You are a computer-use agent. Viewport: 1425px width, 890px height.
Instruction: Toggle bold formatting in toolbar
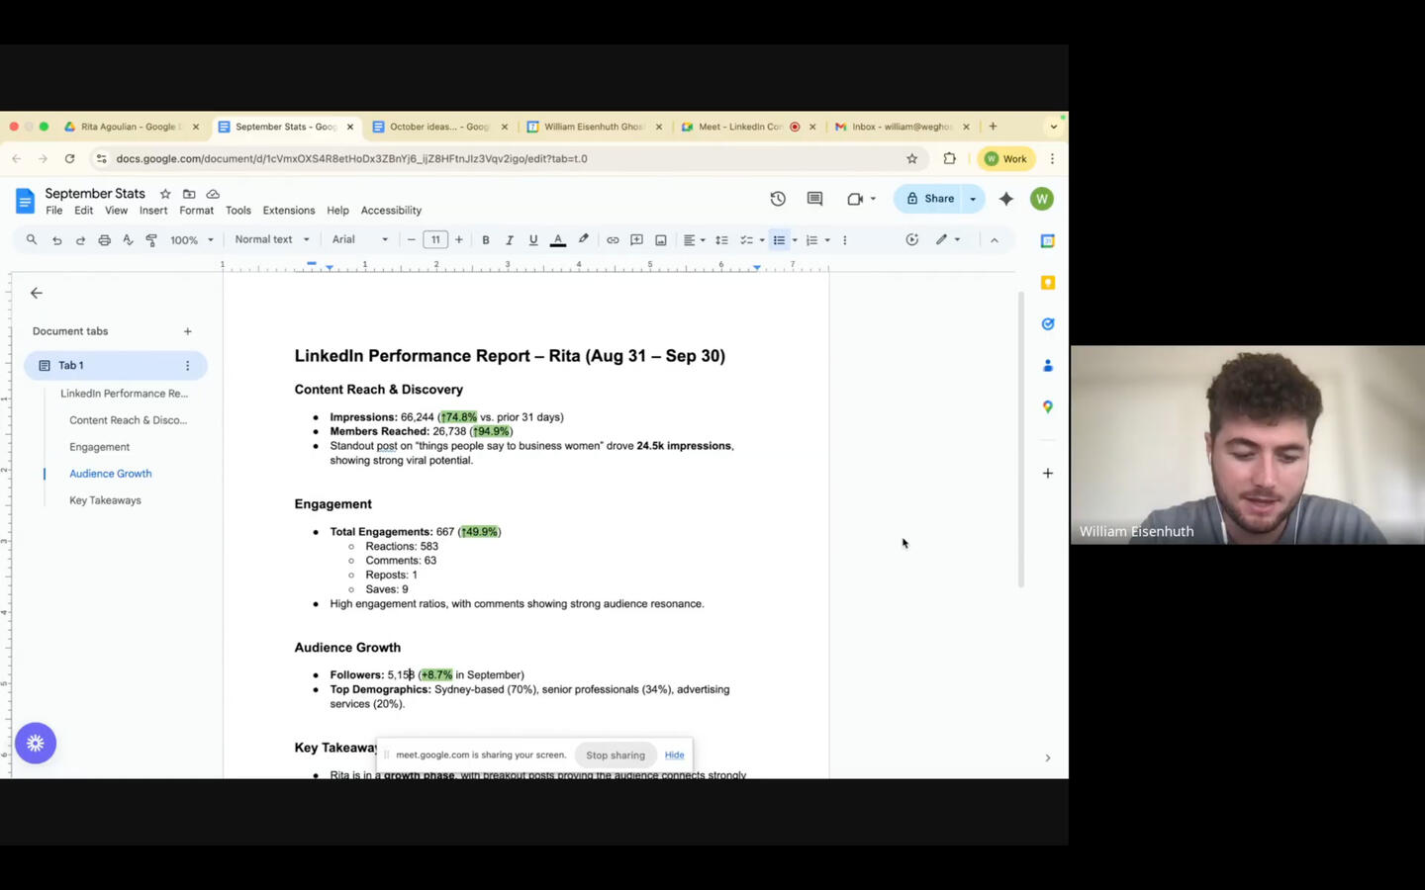486,240
